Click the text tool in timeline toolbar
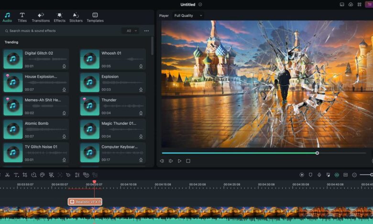 tap(16, 175)
